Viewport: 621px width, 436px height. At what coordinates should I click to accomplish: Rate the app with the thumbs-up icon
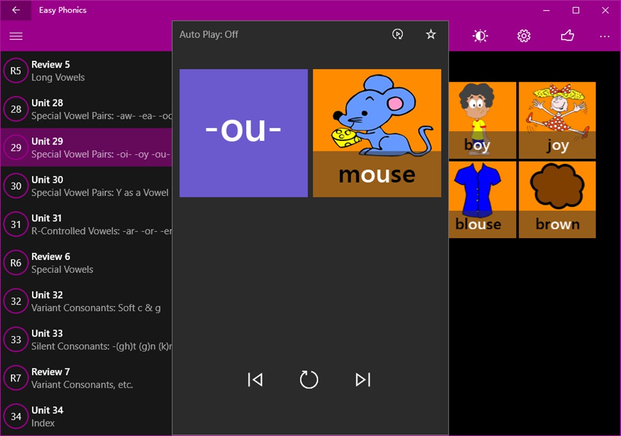point(567,35)
